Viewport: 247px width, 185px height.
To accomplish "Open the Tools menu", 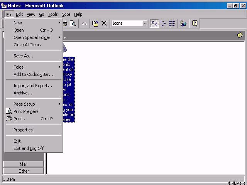I will pyautogui.click(x=53, y=15).
